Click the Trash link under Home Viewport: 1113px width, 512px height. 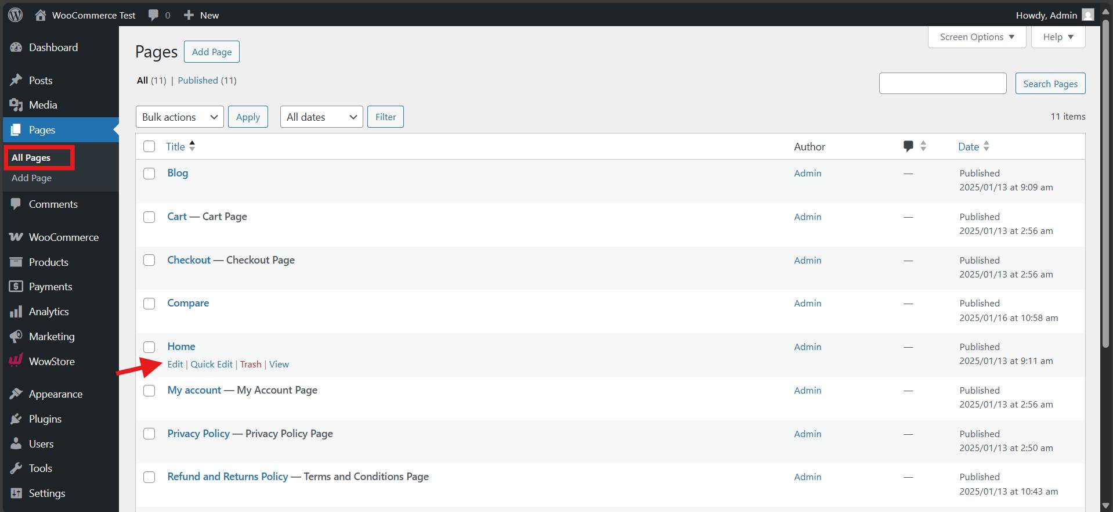click(x=251, y=365)
